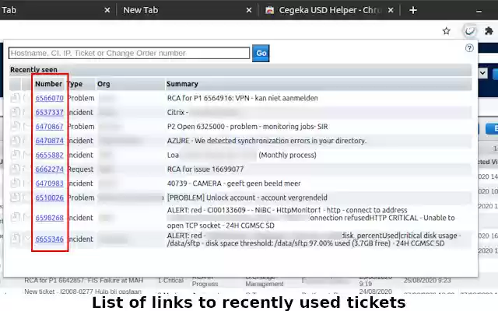Select summary mentioning /data/sftp disk usage

[314, 239]
